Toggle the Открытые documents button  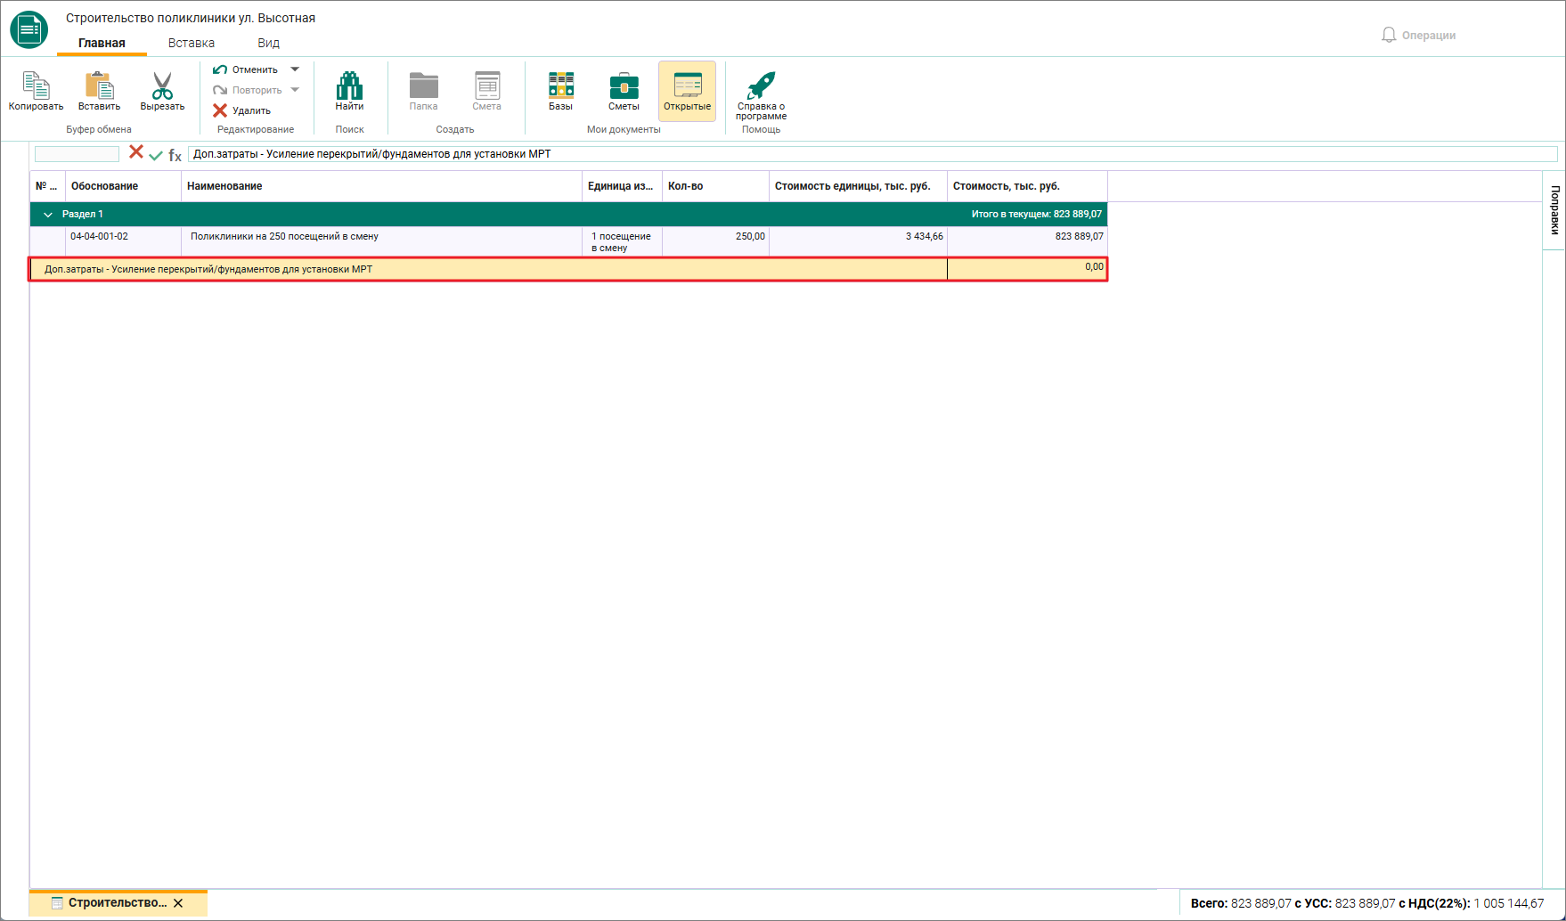[x=687, y=91]
